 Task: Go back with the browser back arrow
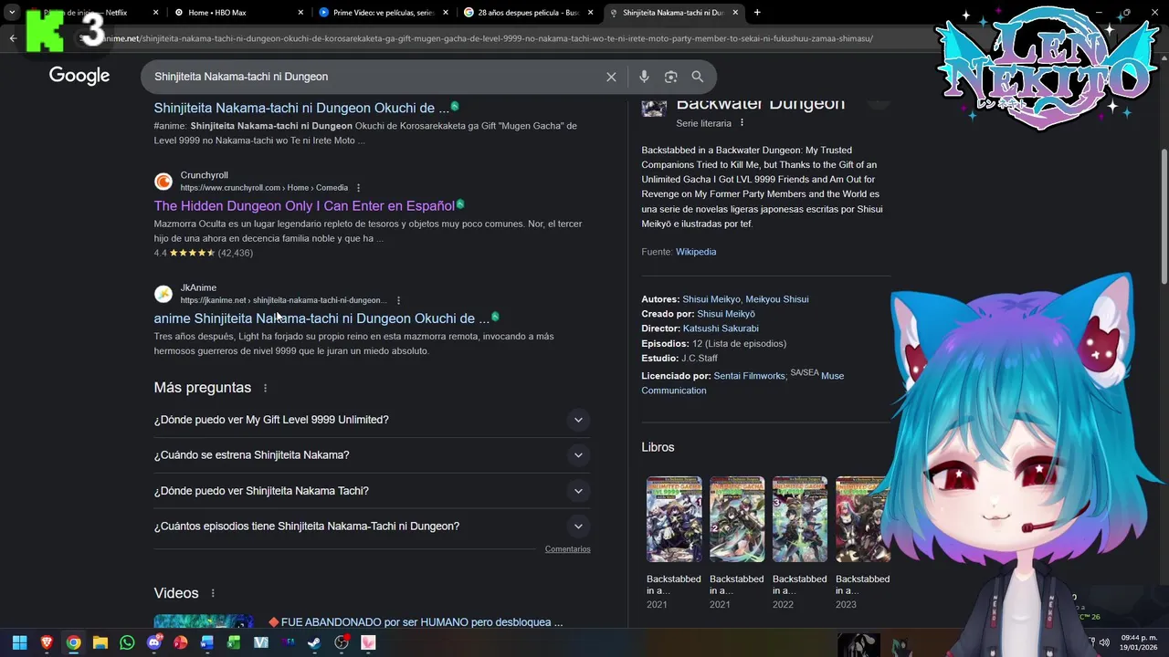(13, 38)
